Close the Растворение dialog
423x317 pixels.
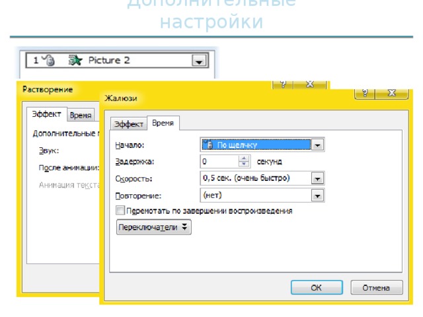click(x=310, y=85)
